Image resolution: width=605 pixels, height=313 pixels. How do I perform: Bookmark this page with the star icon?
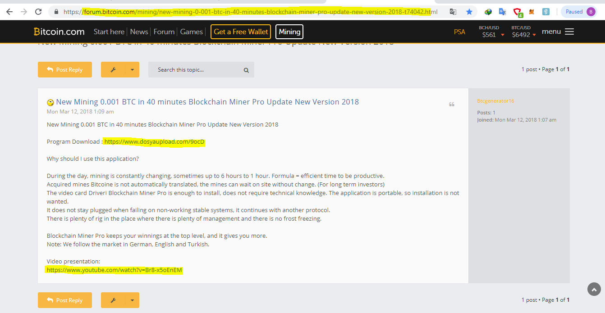coord(469,12)
